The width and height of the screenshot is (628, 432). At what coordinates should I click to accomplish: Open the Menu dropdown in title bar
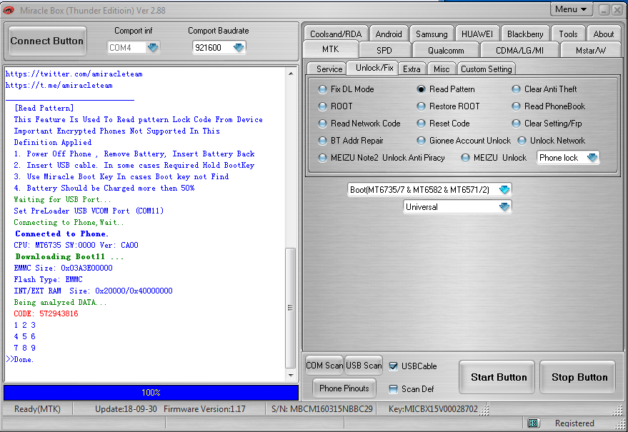coord(571,9)
